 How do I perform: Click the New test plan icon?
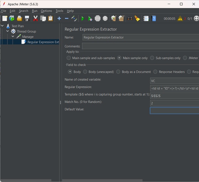click(5, 19)
